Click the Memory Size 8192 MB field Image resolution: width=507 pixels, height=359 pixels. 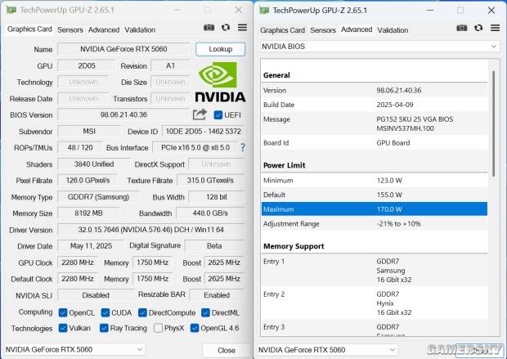tap(88, 213)
